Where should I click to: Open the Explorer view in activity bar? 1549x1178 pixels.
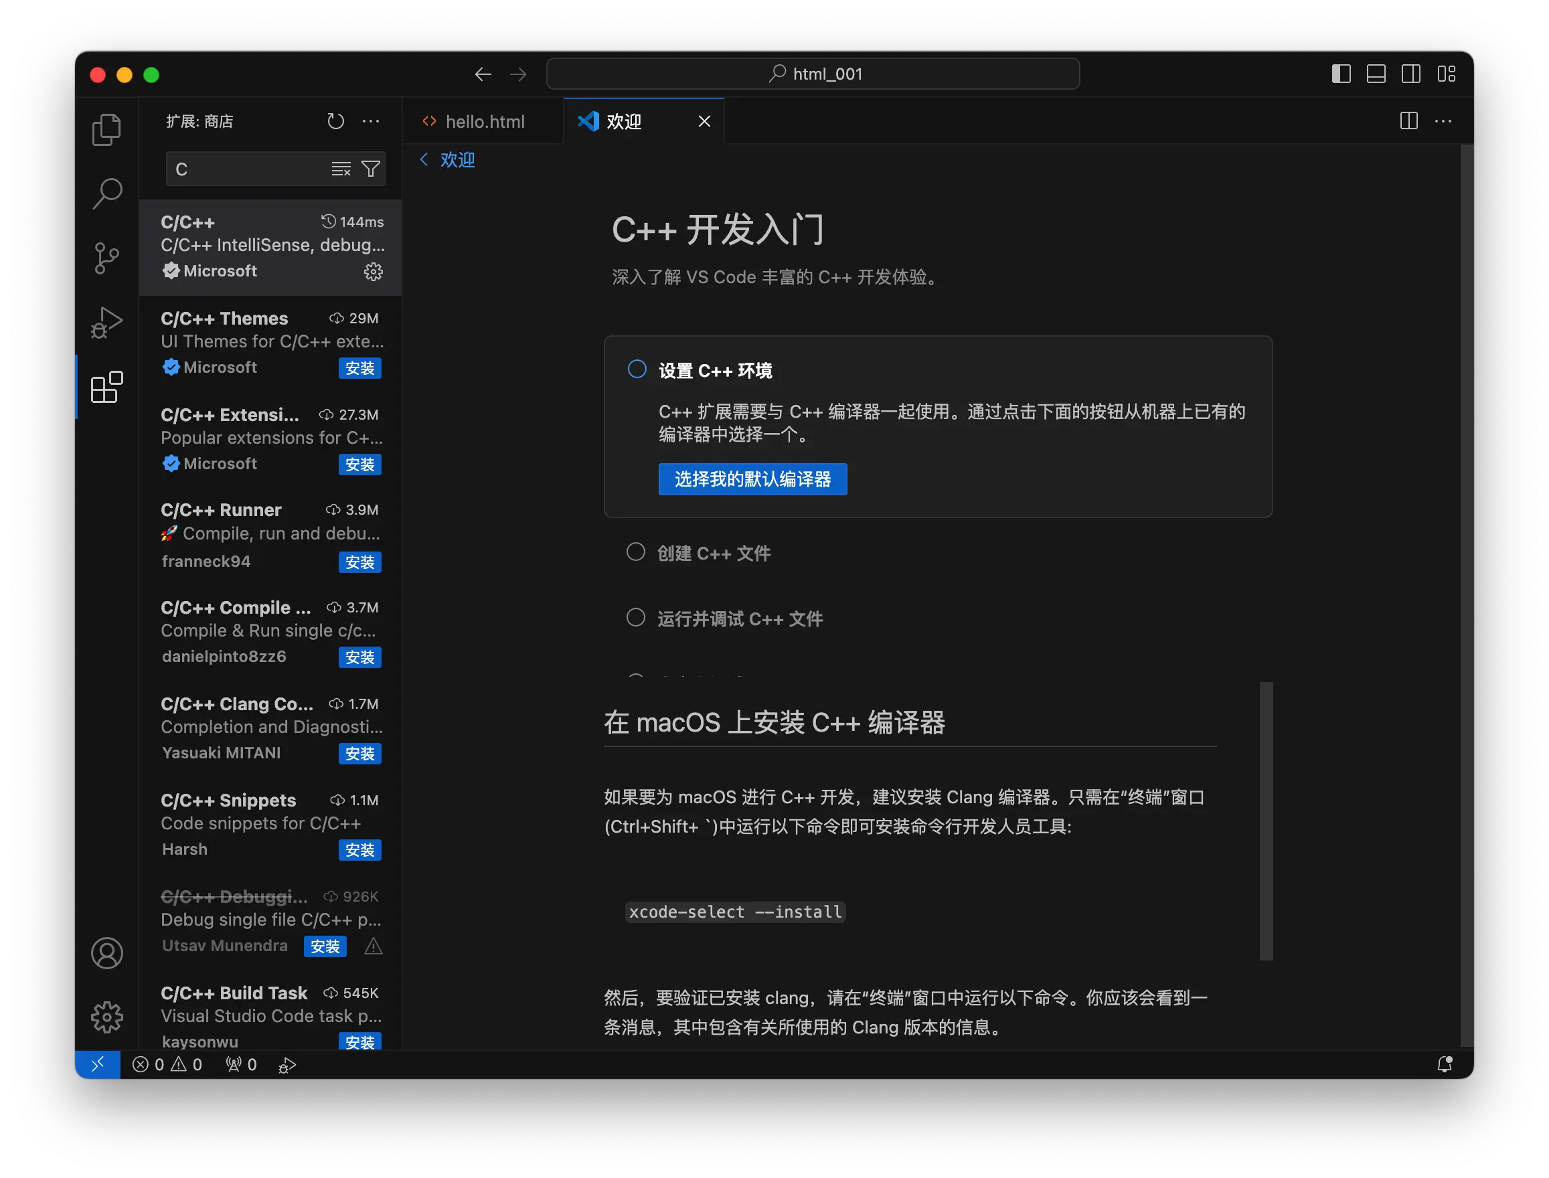106,130
